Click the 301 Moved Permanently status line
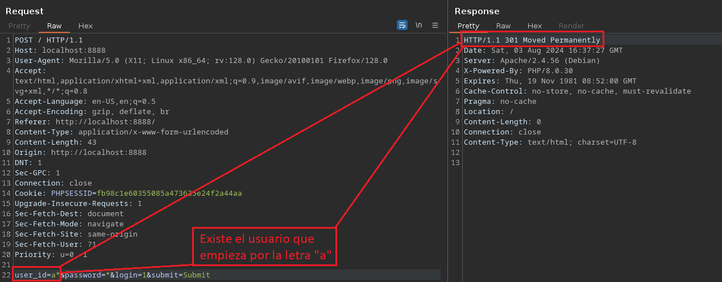This screenshot has height=282, width=722. (x=532, y=40)
